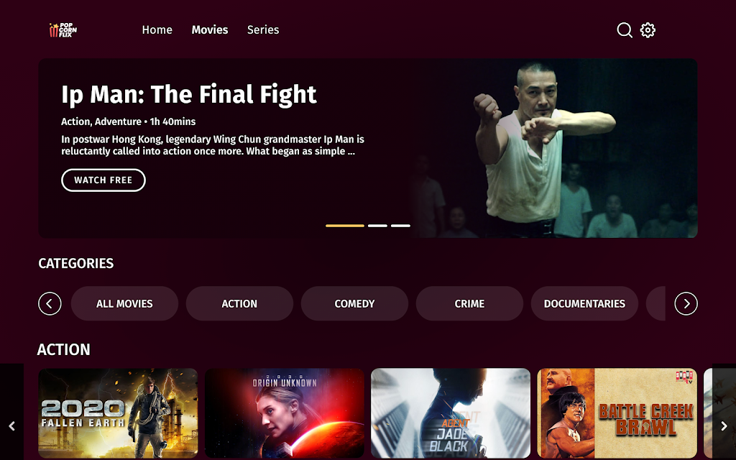Open the 2020 Fallen Earth thumbnail
Viewport: 736px width, 460px height.
pos(118,413)
